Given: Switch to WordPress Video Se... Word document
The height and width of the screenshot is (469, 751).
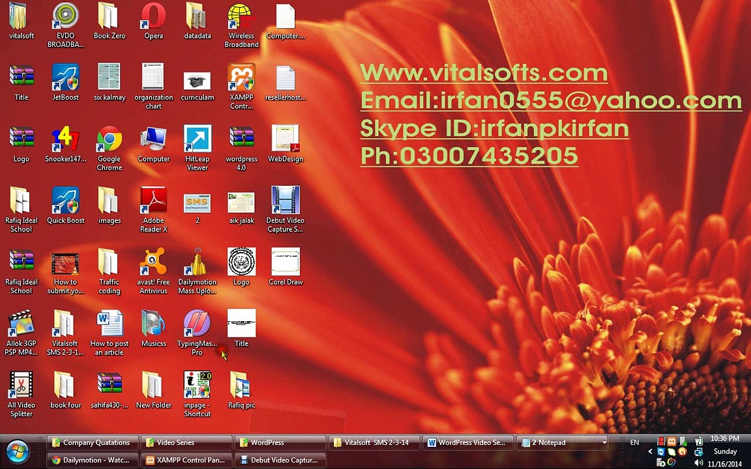Looking at the screenshot, I should point(468,443).
